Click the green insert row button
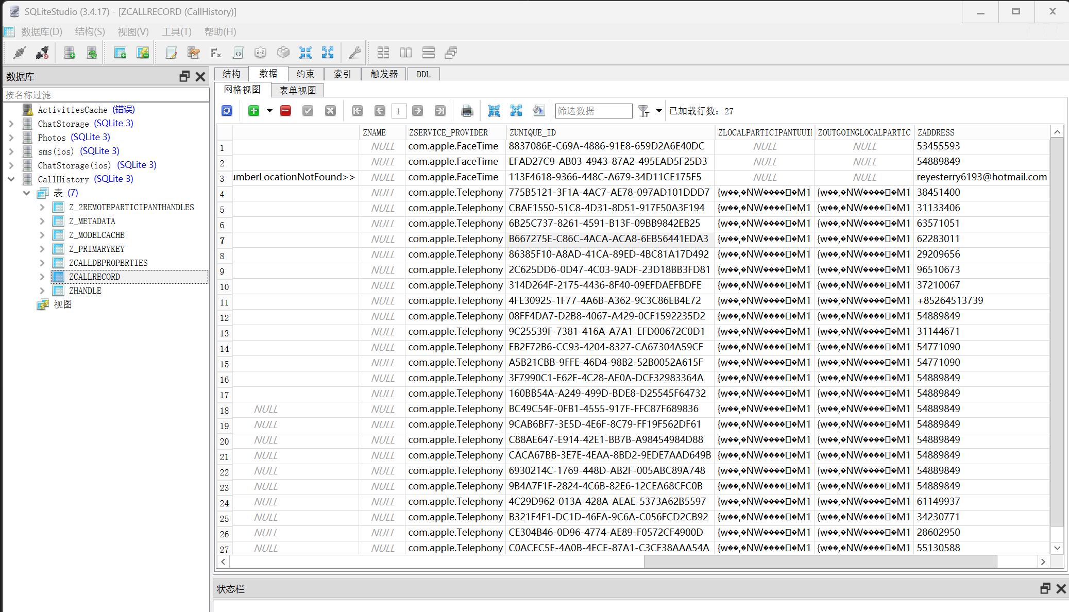Image resolution: width=1069 pixels, height=612 pixels. pyautogui.click(x=253, y=111)
